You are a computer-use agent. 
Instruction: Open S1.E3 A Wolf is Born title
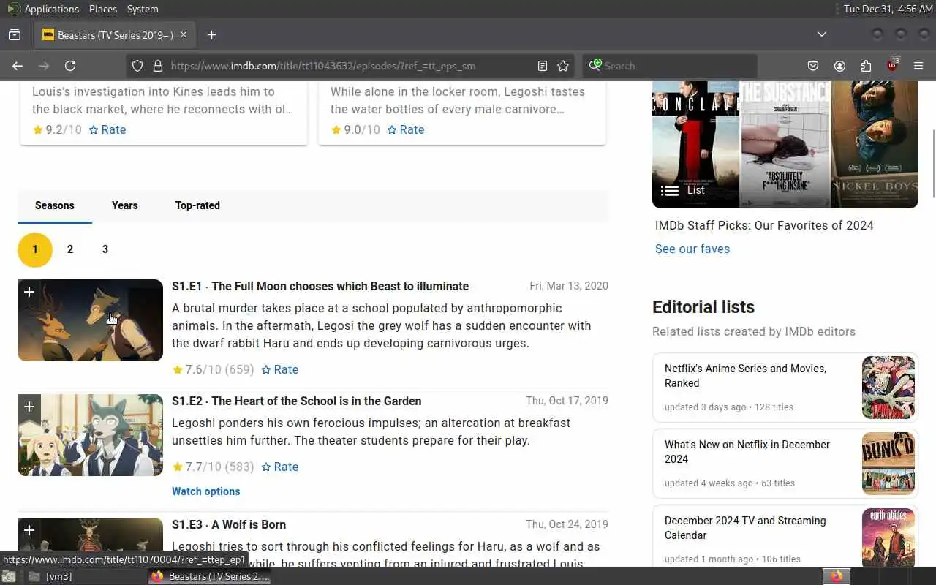pos(229,524)
